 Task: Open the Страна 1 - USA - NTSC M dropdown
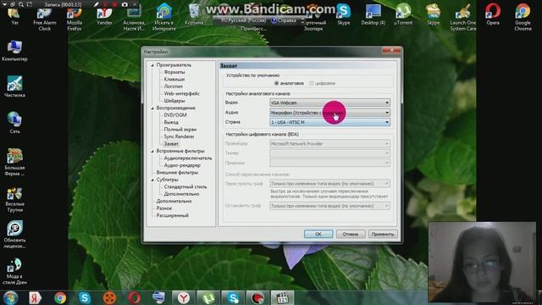click(x=329, y=122)
